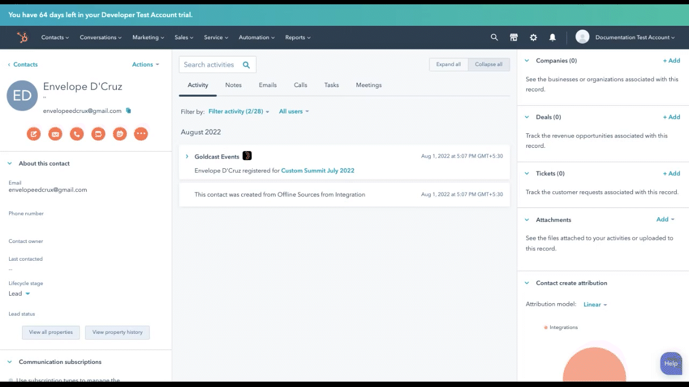Collapse the Tickets (0) section
The width and height of the screenshot is (689, 387).
(x=526, y=174)
